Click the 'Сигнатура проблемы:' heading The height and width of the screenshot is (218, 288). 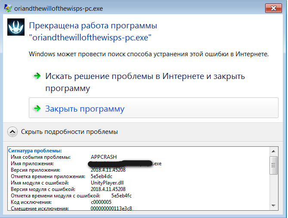tap(35, 151)
